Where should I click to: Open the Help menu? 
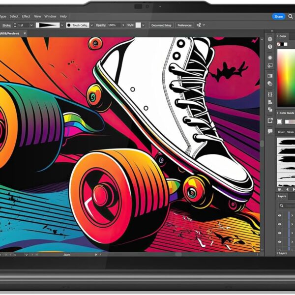63,16
